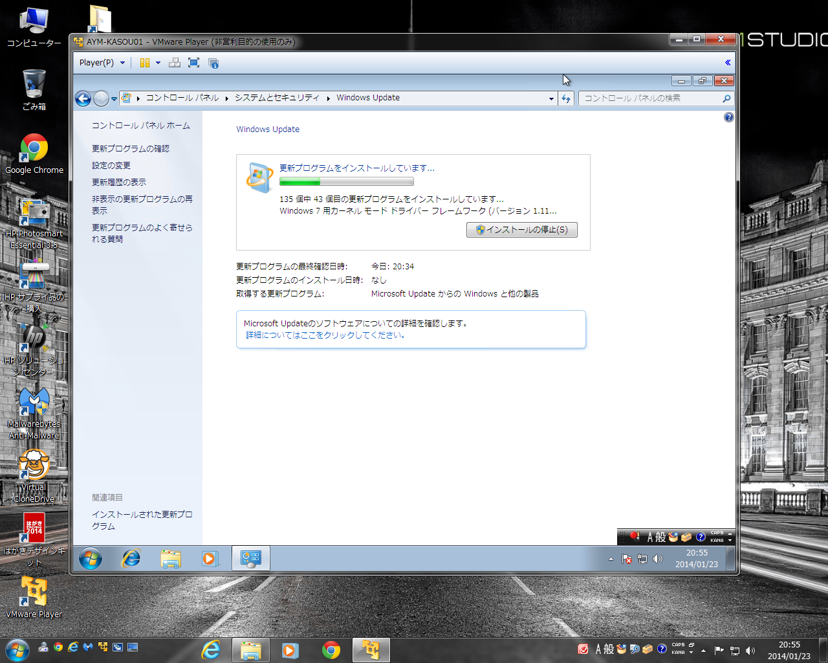The height and width of the screenshot is (663, 828).
Task: Click the yellow pause virtual machine icon
Action: pyautogui.click(x=145, y=63)
